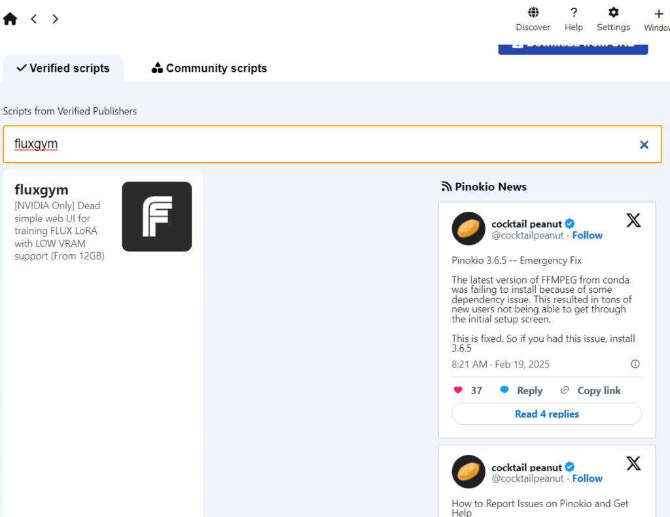Click @cocktailpeanut handle on Report Issues tweet

pos(527,478)
